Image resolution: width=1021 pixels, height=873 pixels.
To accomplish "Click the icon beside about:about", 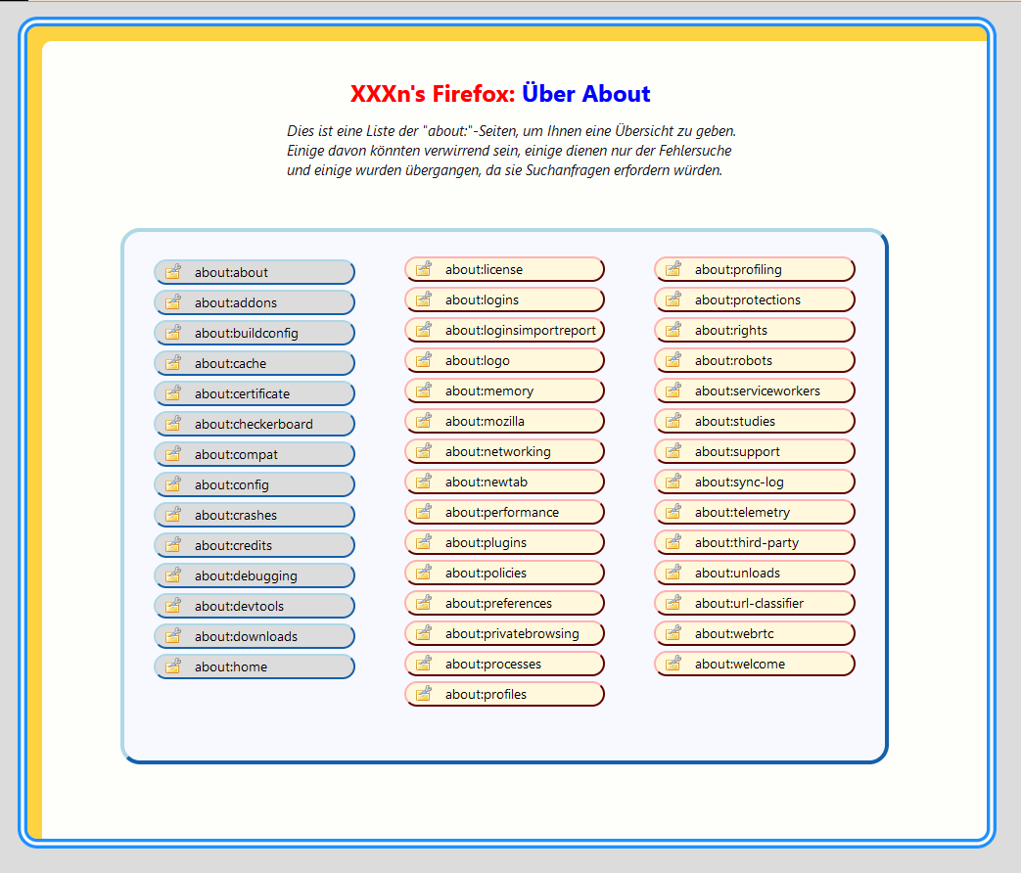I will click(x=172, y=271).
